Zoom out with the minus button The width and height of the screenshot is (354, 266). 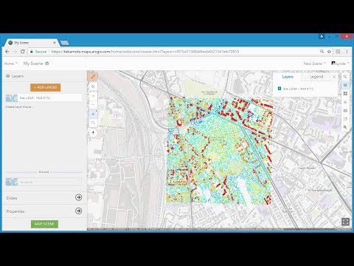pos(93,105)
